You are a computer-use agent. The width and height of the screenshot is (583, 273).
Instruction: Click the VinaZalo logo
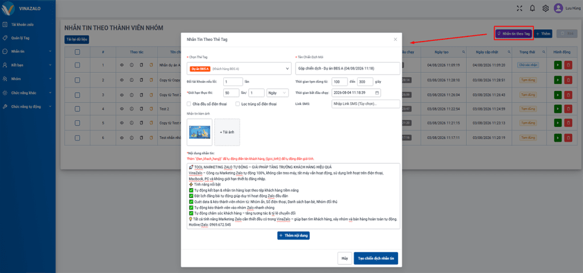pyautogui.click(x=9, y=9)
